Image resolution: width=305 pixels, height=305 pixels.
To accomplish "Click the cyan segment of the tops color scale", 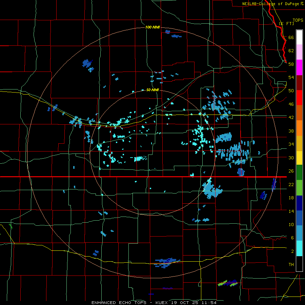I will click(299, 248).
